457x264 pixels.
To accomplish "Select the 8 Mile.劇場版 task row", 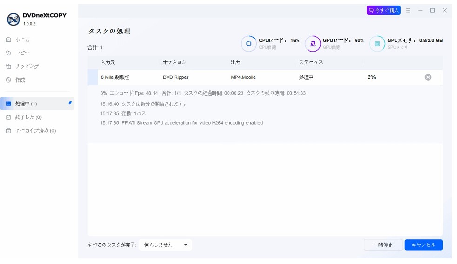I will click(x=265, y=77).
